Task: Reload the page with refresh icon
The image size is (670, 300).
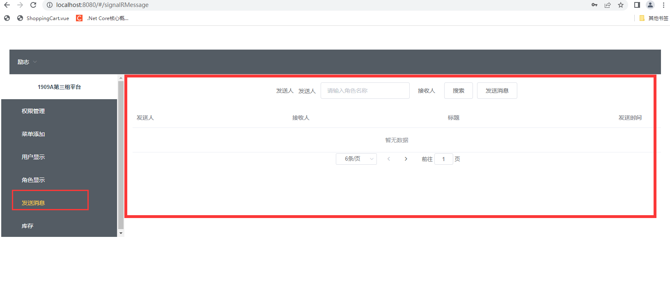Action: pos(33,5)
